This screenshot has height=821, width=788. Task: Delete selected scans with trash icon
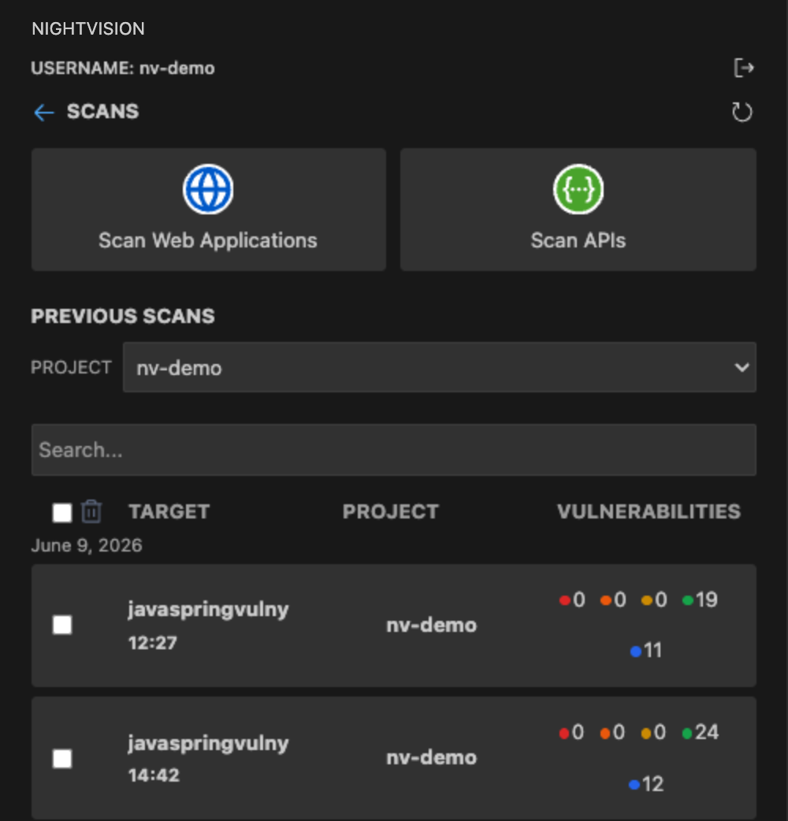91,511
